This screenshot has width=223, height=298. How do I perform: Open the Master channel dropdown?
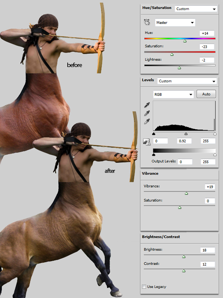point(175,22)
